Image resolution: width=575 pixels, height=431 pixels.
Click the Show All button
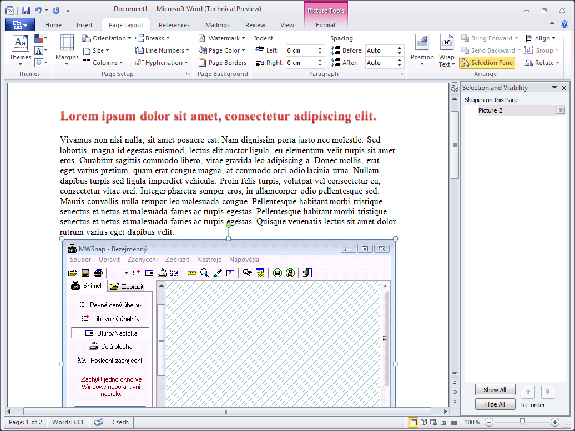pos(495,390)
